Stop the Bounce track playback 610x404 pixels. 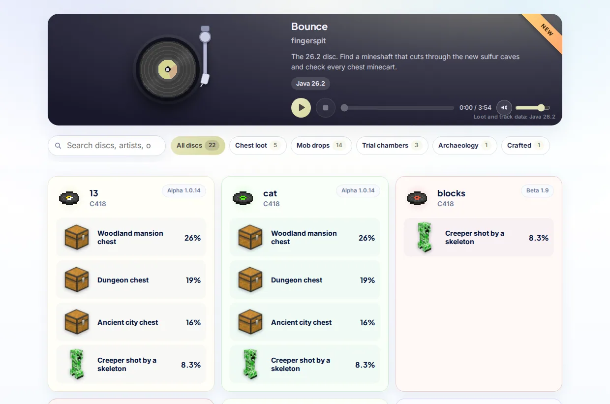326,108
